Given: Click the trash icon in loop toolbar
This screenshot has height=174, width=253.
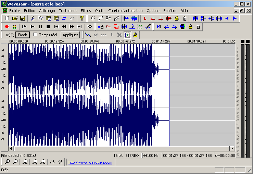Looking at the screenshot, I should (x=185, y=18).
